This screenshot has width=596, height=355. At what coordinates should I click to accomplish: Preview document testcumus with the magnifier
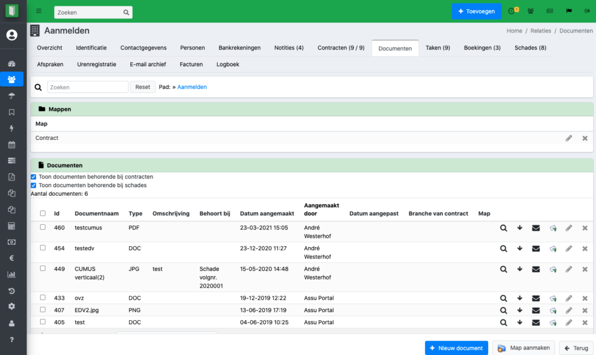(x=503, y=228)
